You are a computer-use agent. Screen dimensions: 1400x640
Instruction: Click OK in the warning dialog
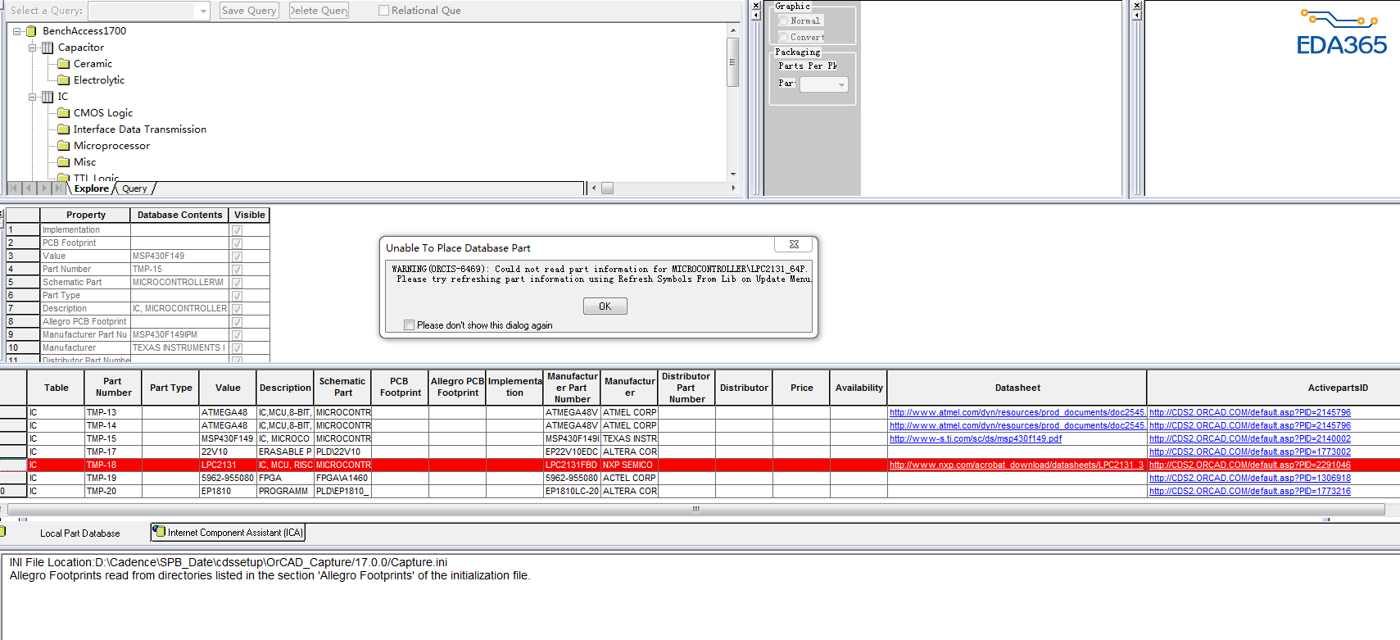pos(605,306)
